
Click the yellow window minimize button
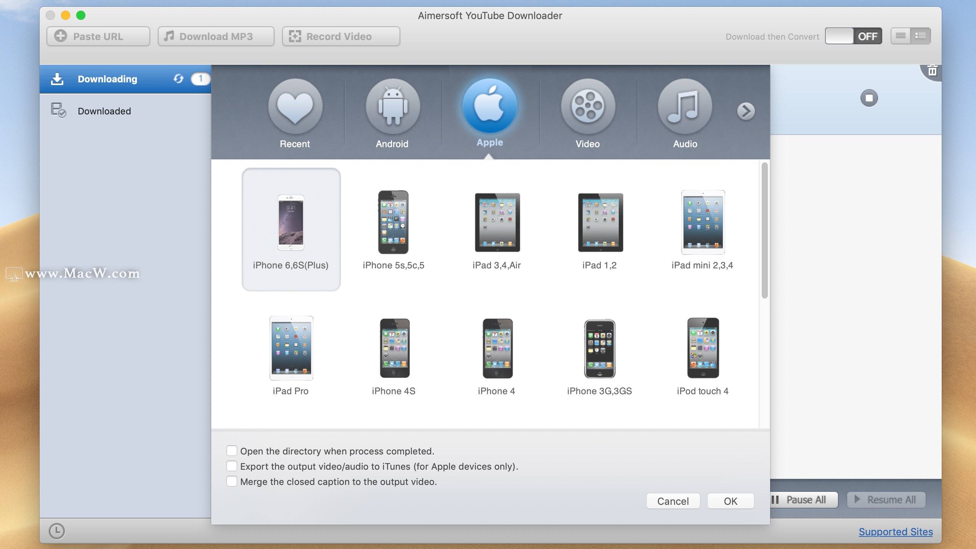point(66,15)
